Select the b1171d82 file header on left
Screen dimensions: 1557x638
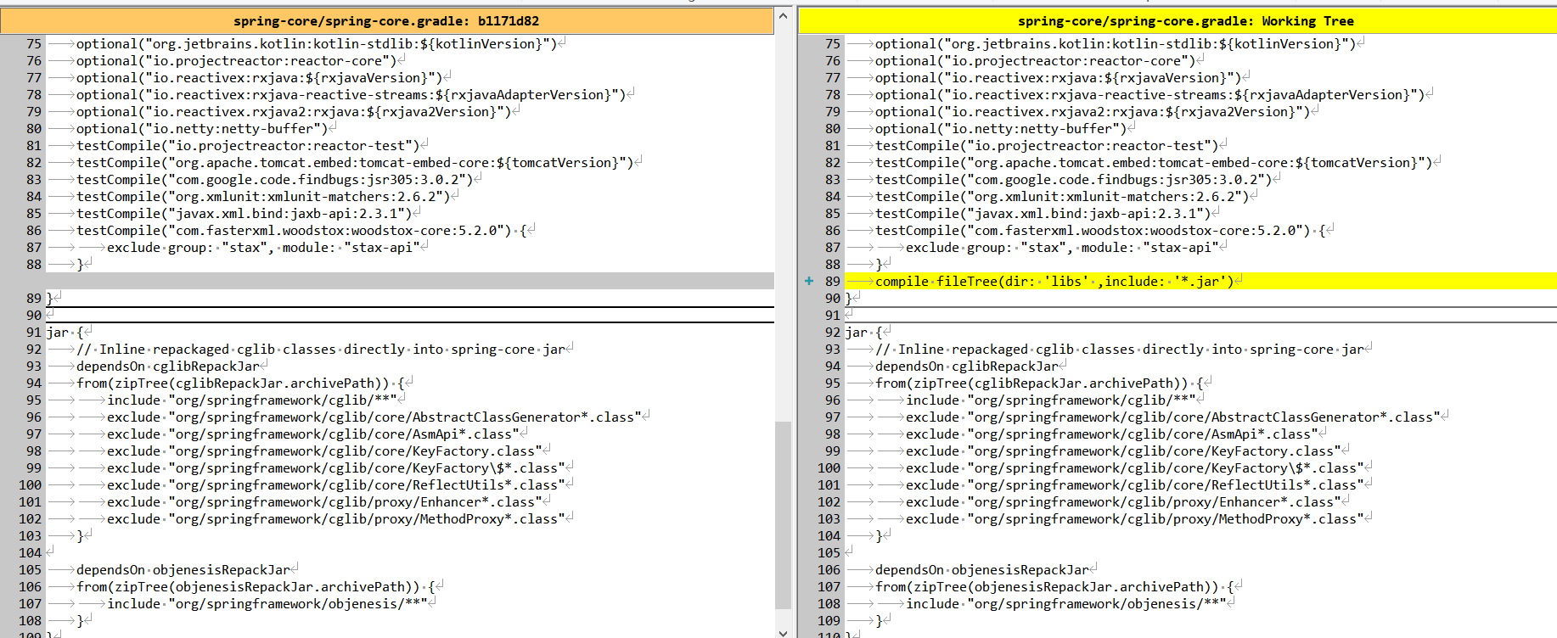[386, 21]
